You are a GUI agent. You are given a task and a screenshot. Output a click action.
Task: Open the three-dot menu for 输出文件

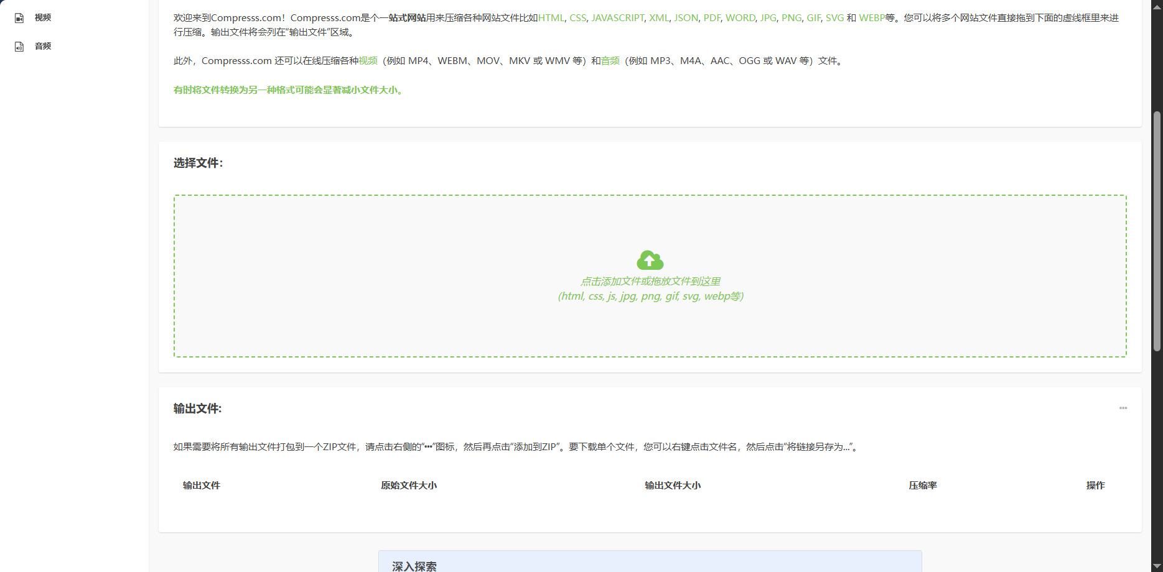(x=1123, y=408)
